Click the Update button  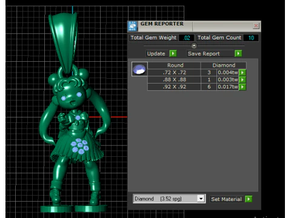[156, 54]
